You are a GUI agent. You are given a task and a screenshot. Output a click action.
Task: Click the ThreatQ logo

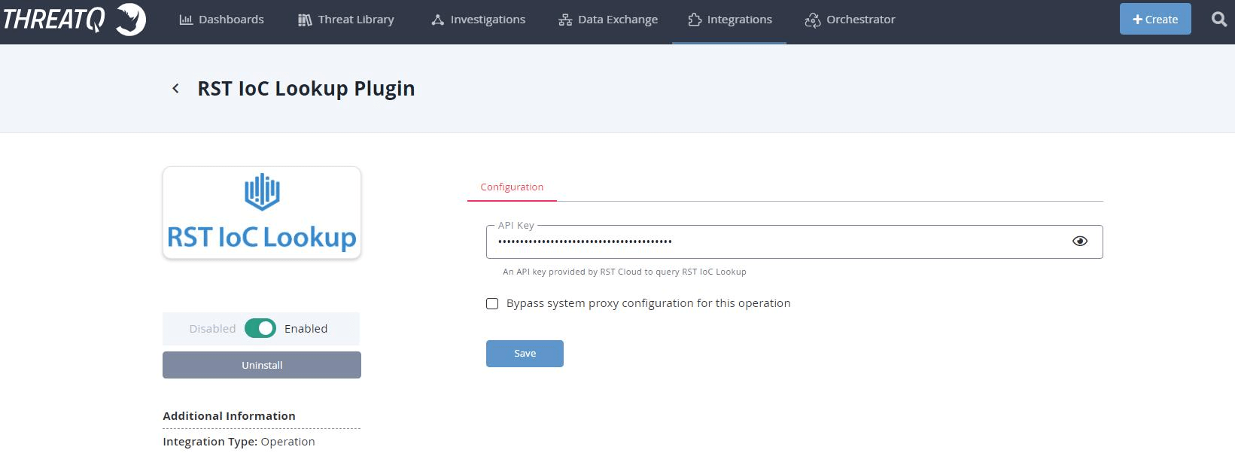coord(74,20)
